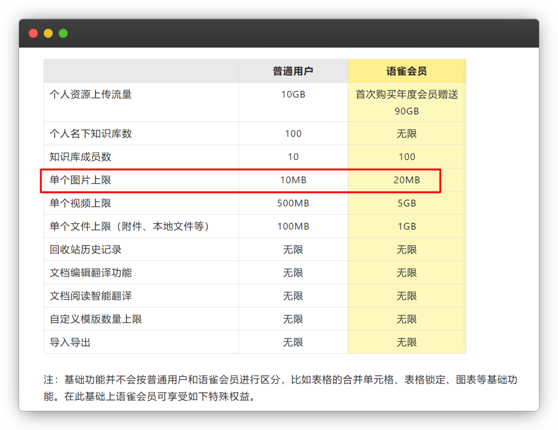Screen dimensions: 558x430
Task: Click the yellow minimize window button
Action: [49, 34]
